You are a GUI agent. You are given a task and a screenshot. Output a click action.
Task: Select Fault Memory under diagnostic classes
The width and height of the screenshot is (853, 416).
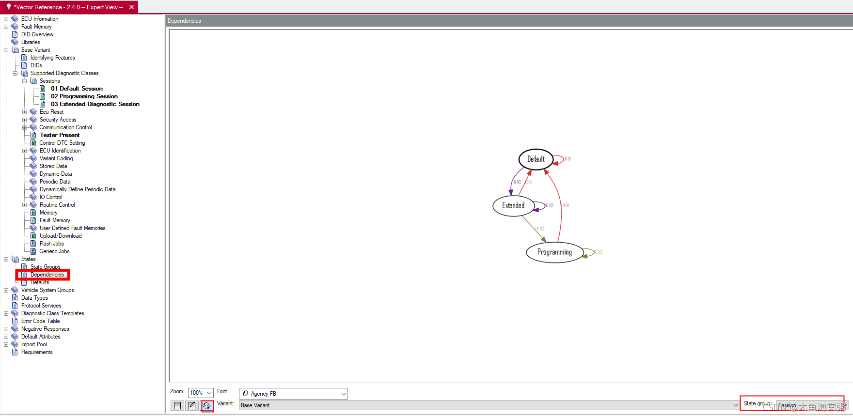(x=55, y=220)
